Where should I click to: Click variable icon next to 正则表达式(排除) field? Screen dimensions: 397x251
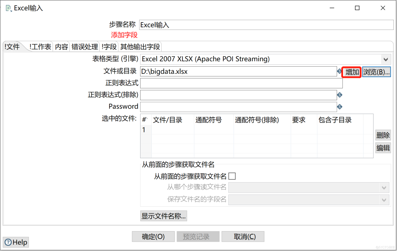coord(340,95)
